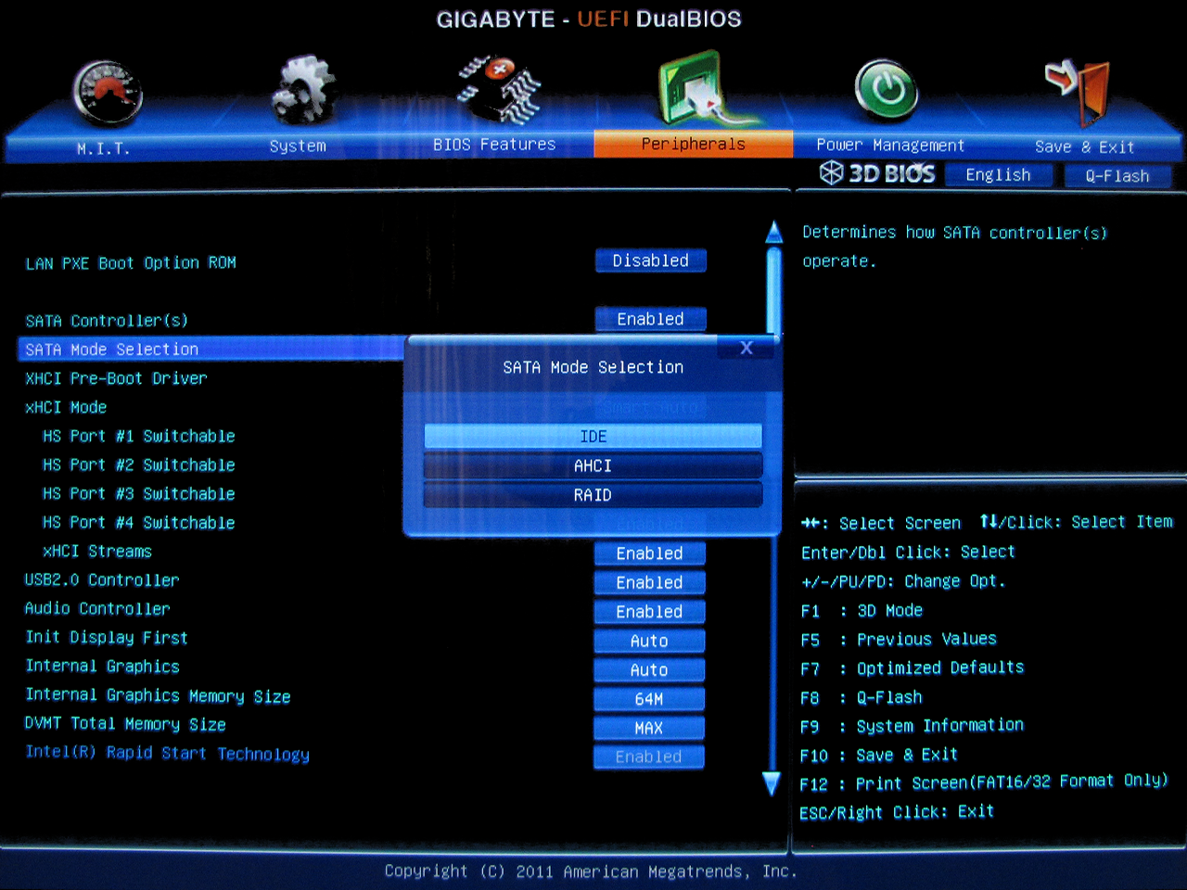Select XHCI Pre-Boot Driver setting
Viewport: 1187px width, 890px height.
tap(116, 378)
